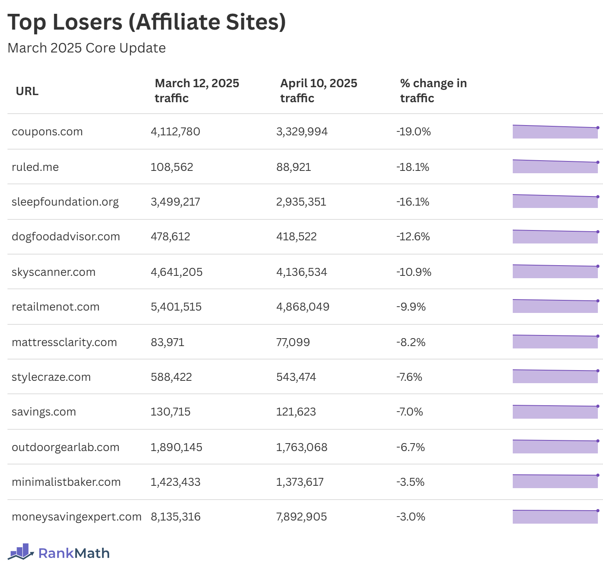Image resolution: width=603 pixels, height=571 pixels.
Task: Click the minimalistbaker.com sparkline chart
Action: [556, 481]
